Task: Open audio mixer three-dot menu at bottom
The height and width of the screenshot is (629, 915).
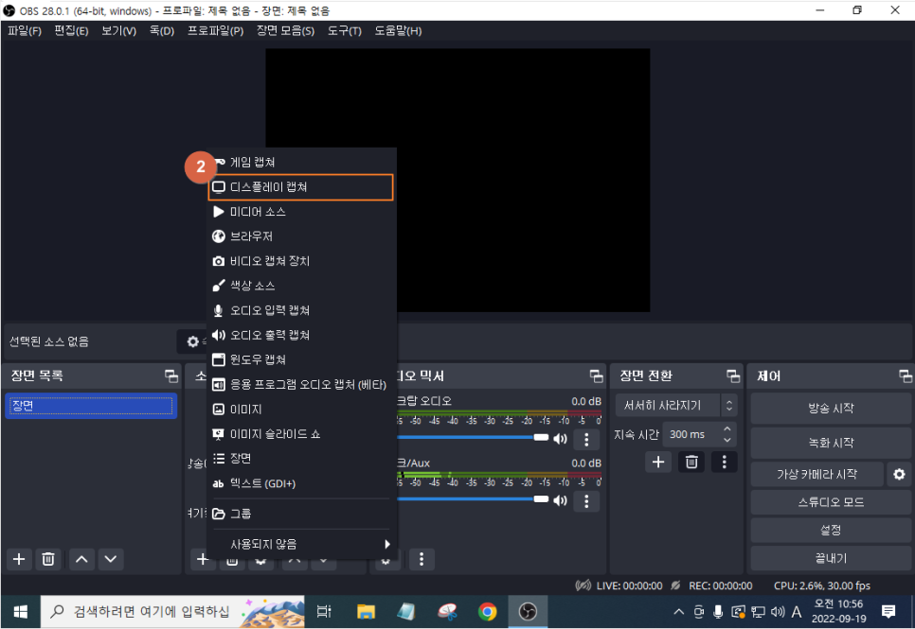Action: coord(422,560)
